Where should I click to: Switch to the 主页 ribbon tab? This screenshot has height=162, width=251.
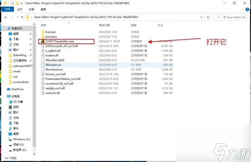pos(20,10)
